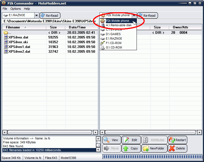Click the drive icon next to E:\ RAZNOE in list

coord(103,39)
